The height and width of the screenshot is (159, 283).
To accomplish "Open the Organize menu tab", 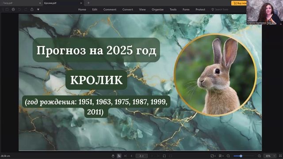I will (157, 10).
